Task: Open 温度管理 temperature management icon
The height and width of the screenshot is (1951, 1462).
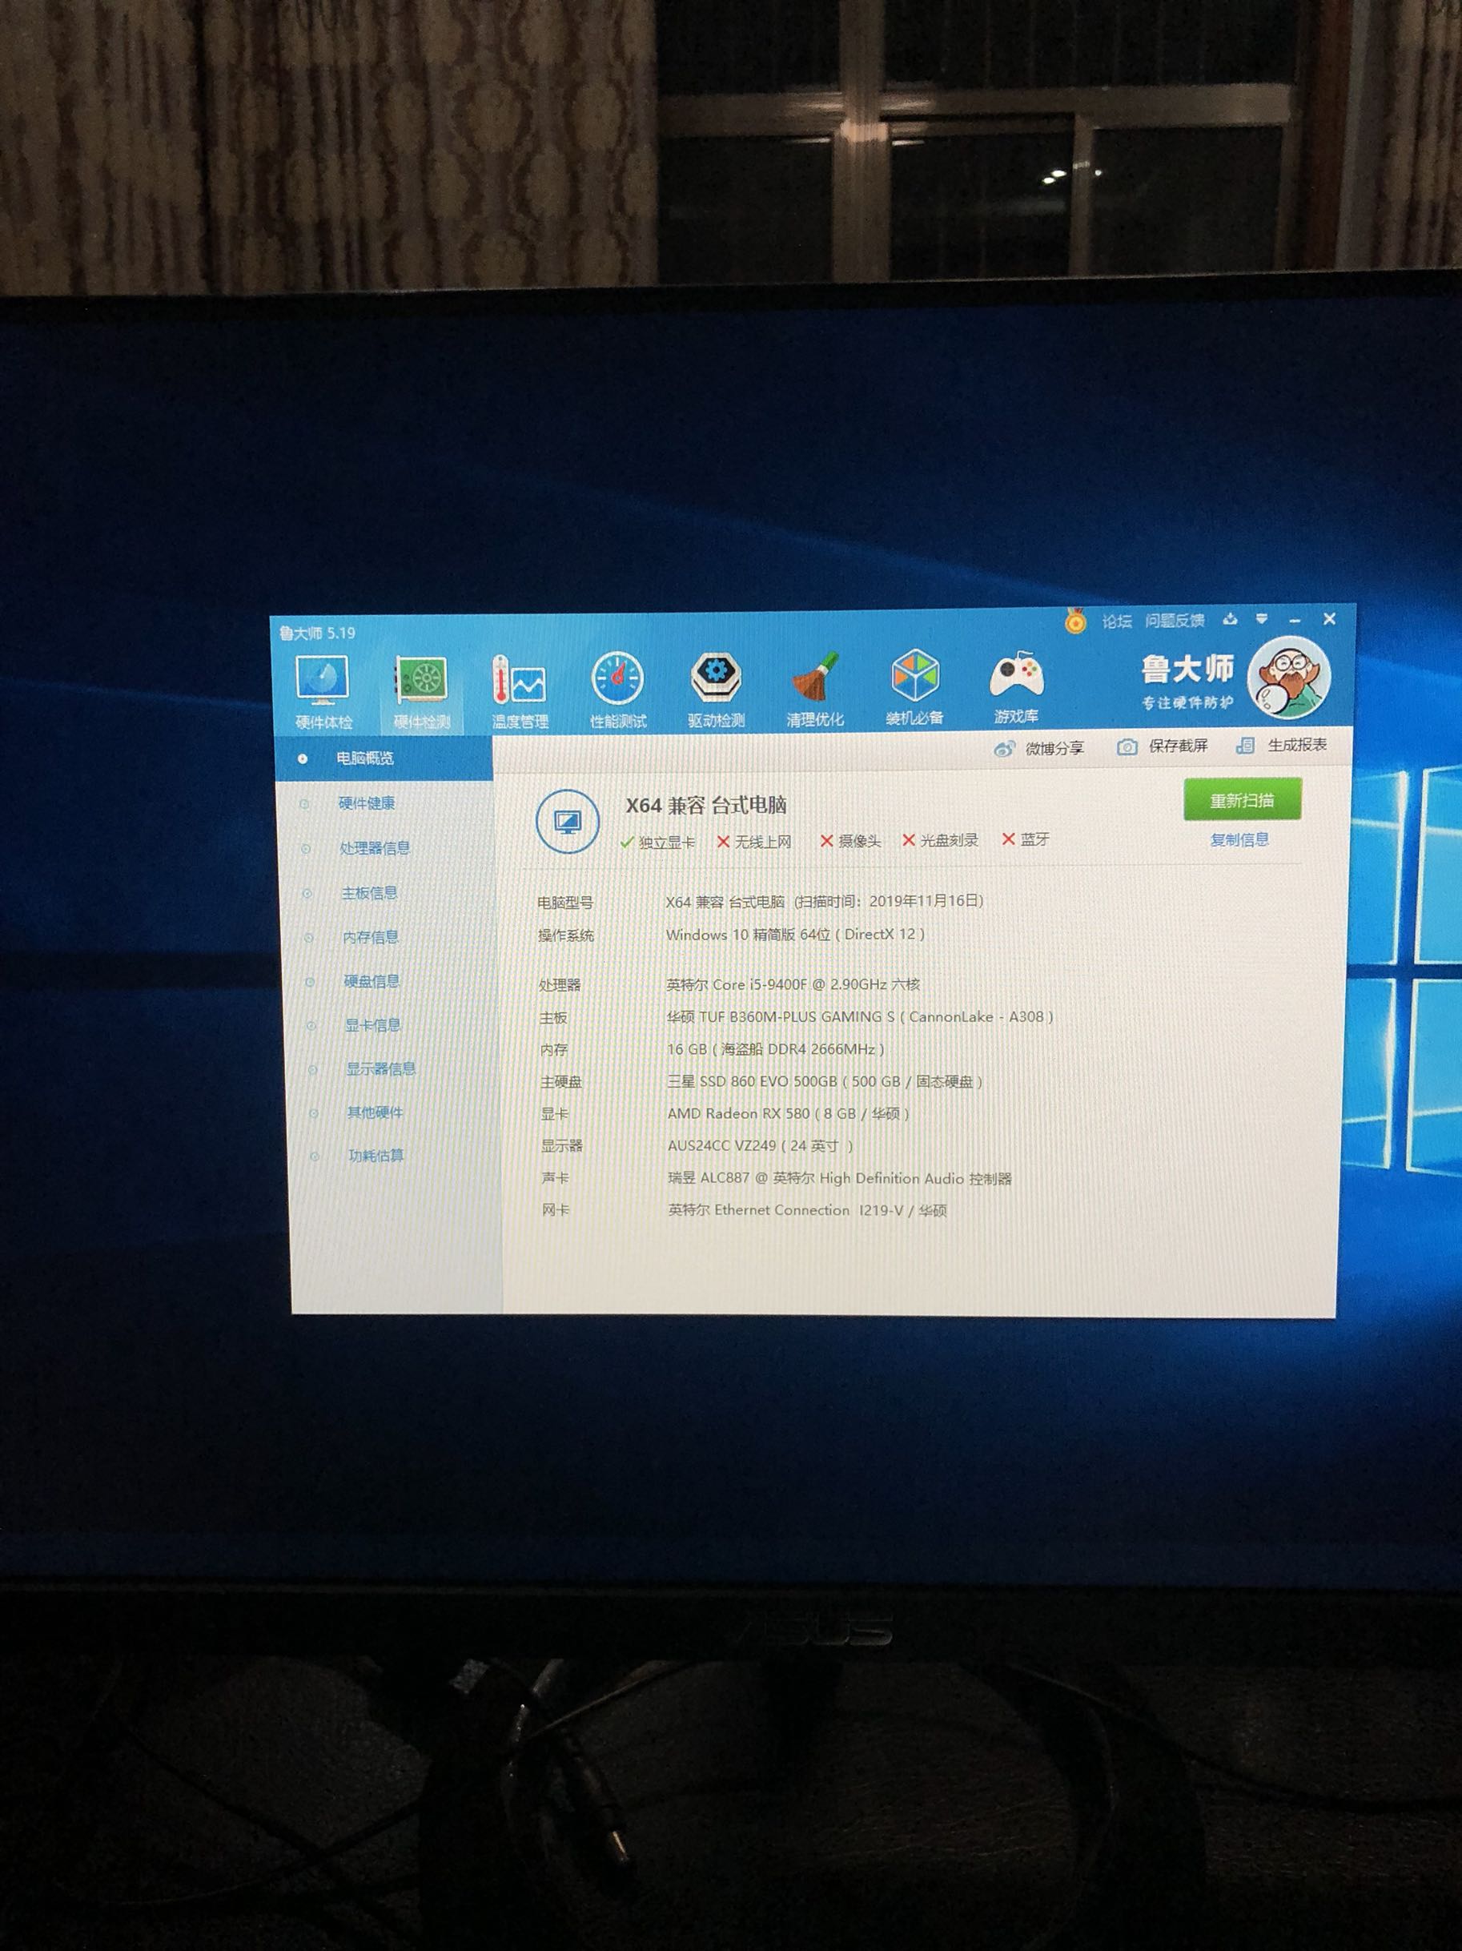Action: click(x=520, y=691)
